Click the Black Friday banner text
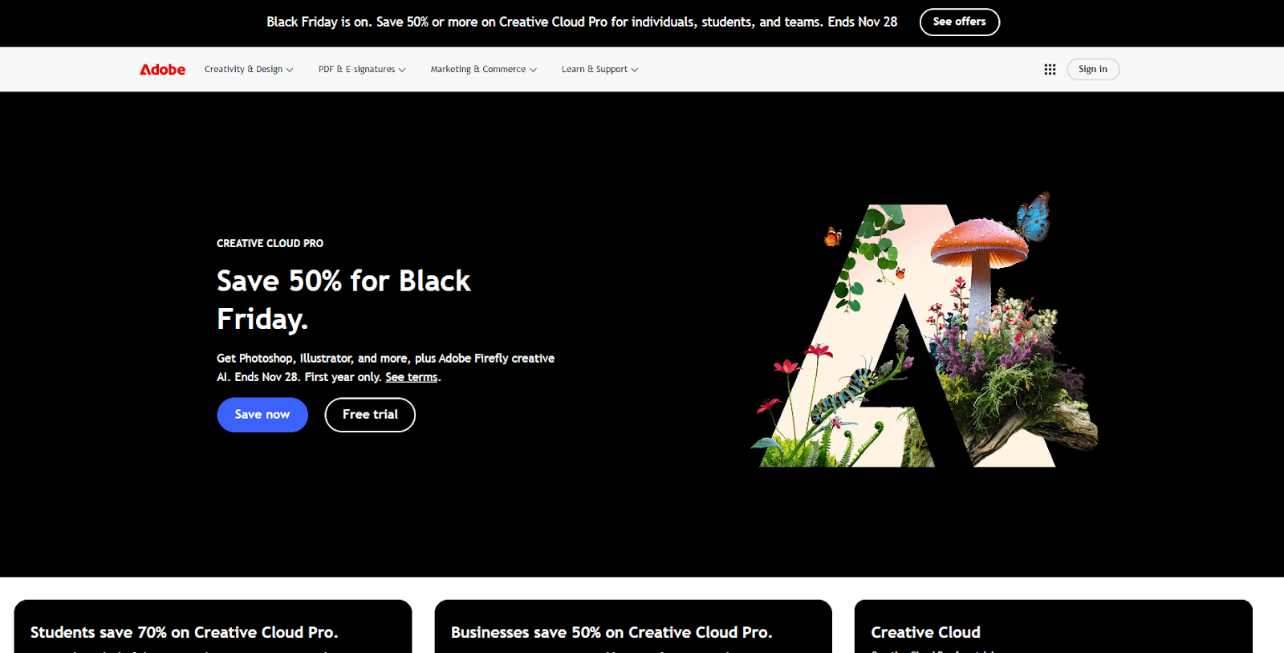1284x653 pixels. pyautogui.click(x=582, y=22)
